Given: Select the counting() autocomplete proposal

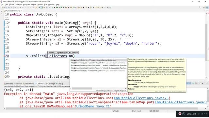Looking at the screenshot, I should pyautogui.click(x=98, y=60).
